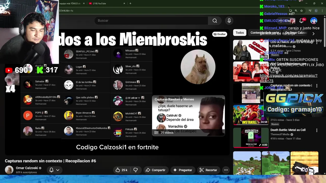Image resolution: width=326 pixels, height=183 pixels.
Task: Open the Death Battle Metal as Cell thumbnail
Action: pos(251,138)
